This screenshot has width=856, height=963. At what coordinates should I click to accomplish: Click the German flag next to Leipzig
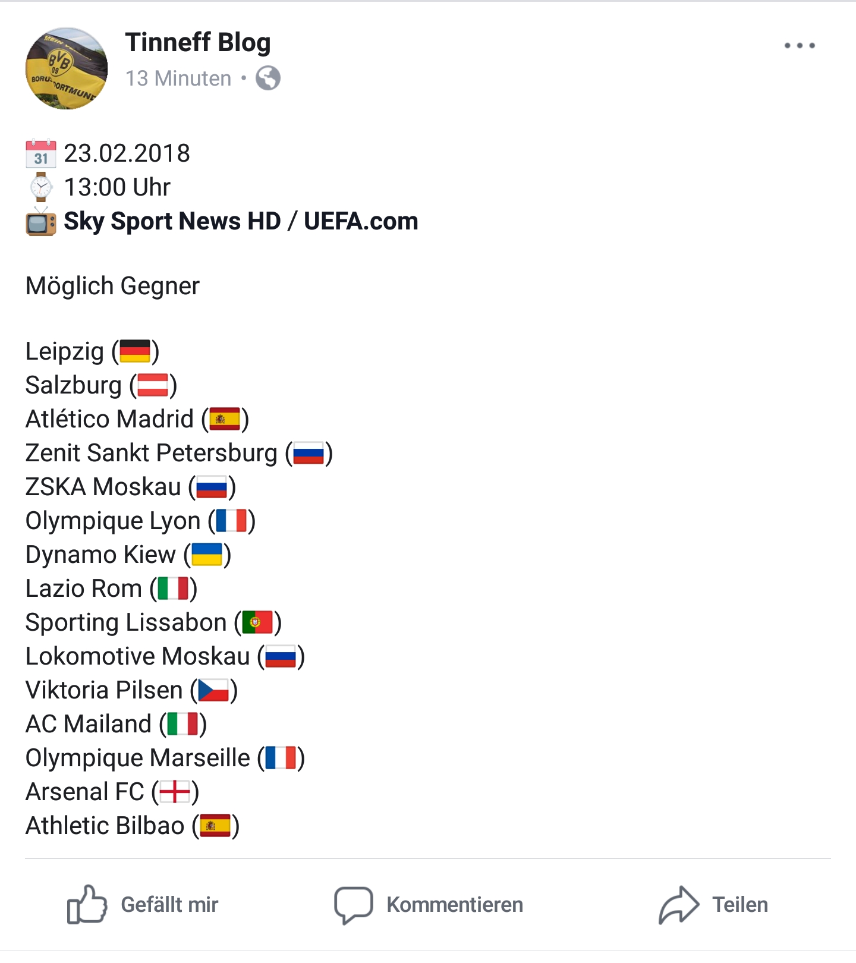coord(135,351)
